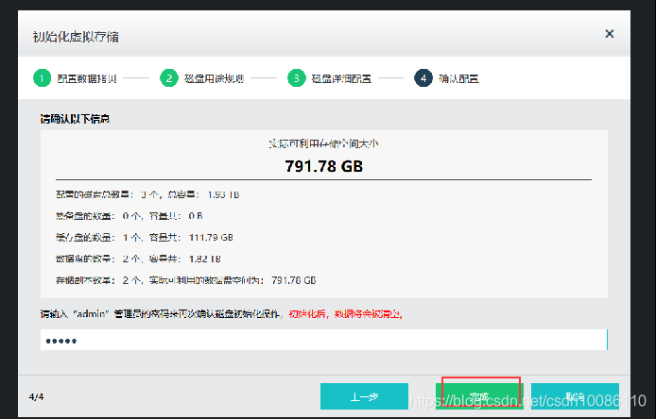Go to step 3 磁盘详细配置 circle
Image resolution: width=656 pixels, height=419 pixels.
pos(296,78)
